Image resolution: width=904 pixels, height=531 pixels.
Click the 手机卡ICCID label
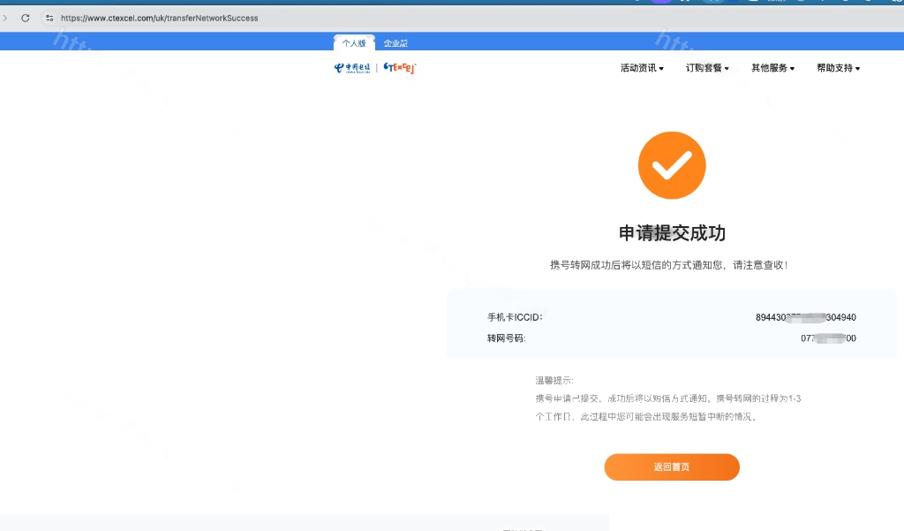(x=515, y=317)
